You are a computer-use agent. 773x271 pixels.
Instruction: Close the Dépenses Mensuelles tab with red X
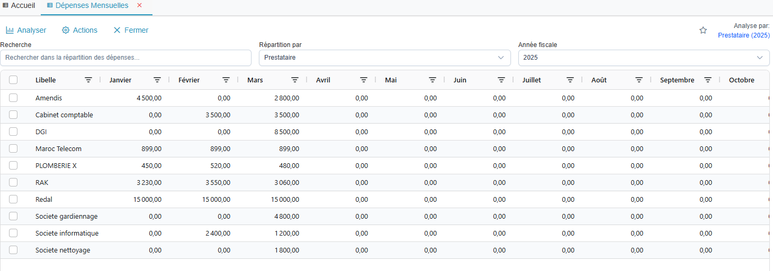coord(140,5)
